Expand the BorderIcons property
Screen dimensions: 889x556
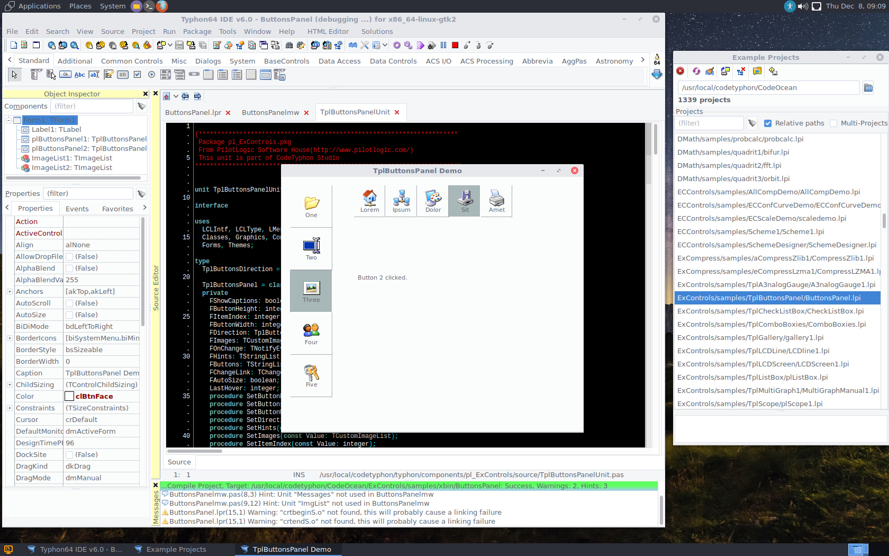[x=10, y=338]
